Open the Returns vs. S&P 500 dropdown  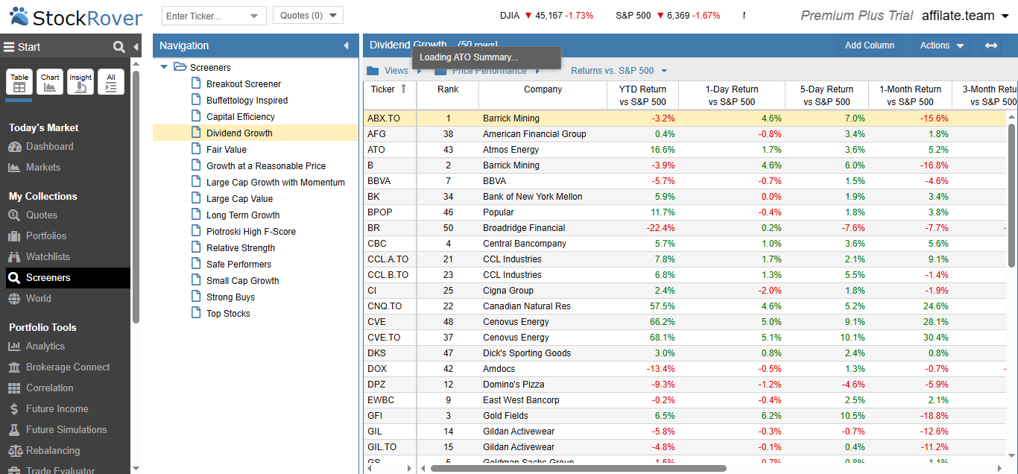[619, 71]
